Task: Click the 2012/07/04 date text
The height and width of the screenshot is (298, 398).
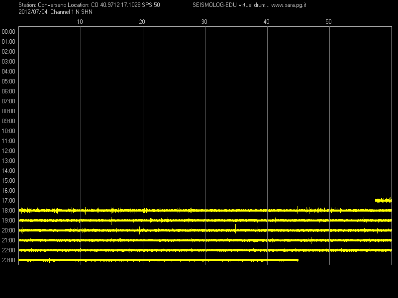Action: tap(33, 12)
